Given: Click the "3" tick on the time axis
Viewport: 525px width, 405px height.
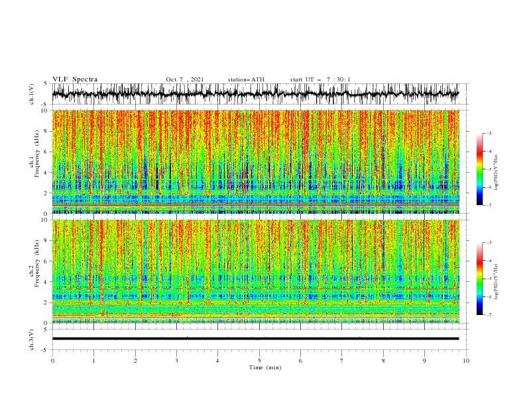Looking at the screenshot, I should [x=176, y=361].
